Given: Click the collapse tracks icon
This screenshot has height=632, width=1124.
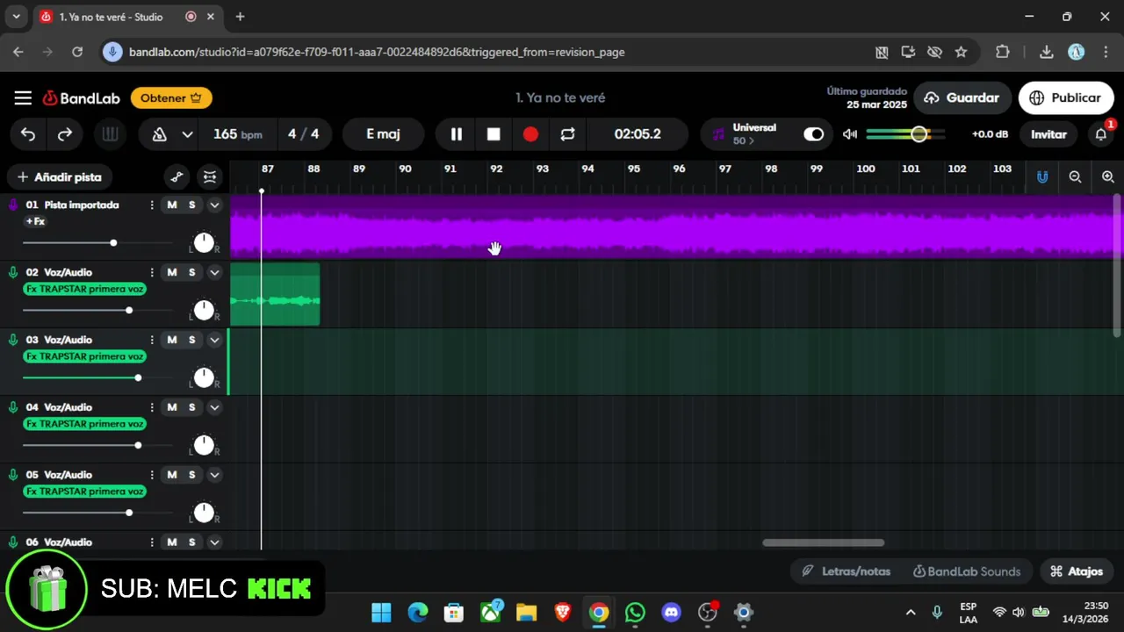Looking at the screenshot, I should click(x=210, y=177).
